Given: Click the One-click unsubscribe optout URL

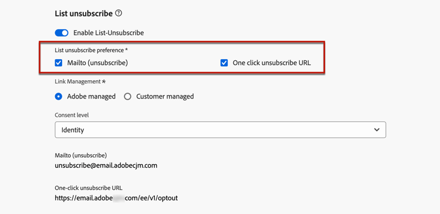Looking at the screenshot, I should [x=116, y=198].
